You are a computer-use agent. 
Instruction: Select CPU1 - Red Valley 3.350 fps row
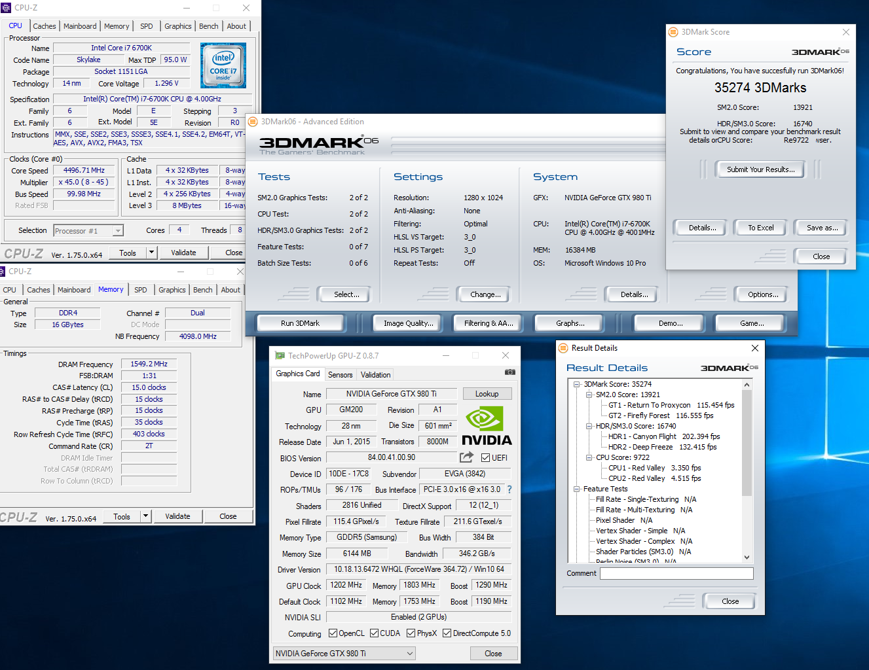654,468
